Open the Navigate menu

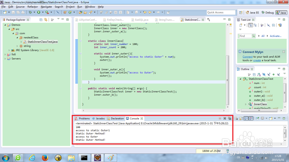(x=46, y=7)
